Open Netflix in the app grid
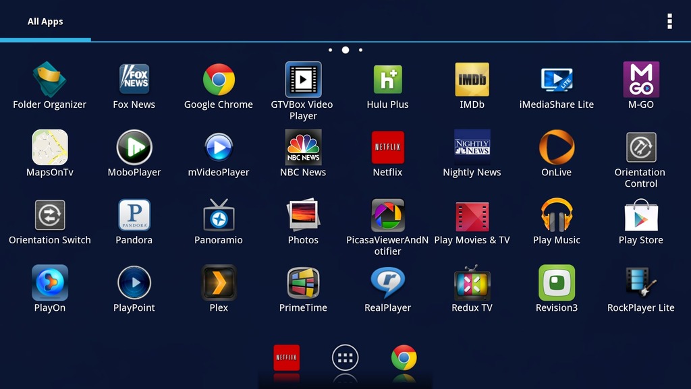The image size is (691, 389). pos(387,148)
